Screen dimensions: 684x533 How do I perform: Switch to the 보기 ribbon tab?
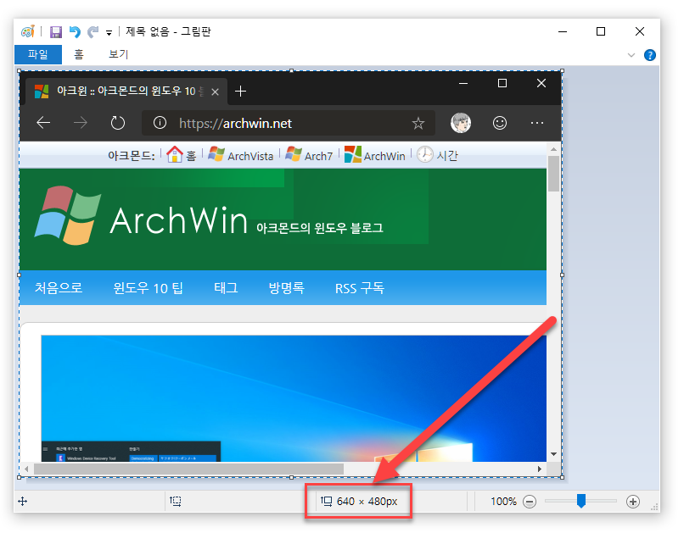118,54
